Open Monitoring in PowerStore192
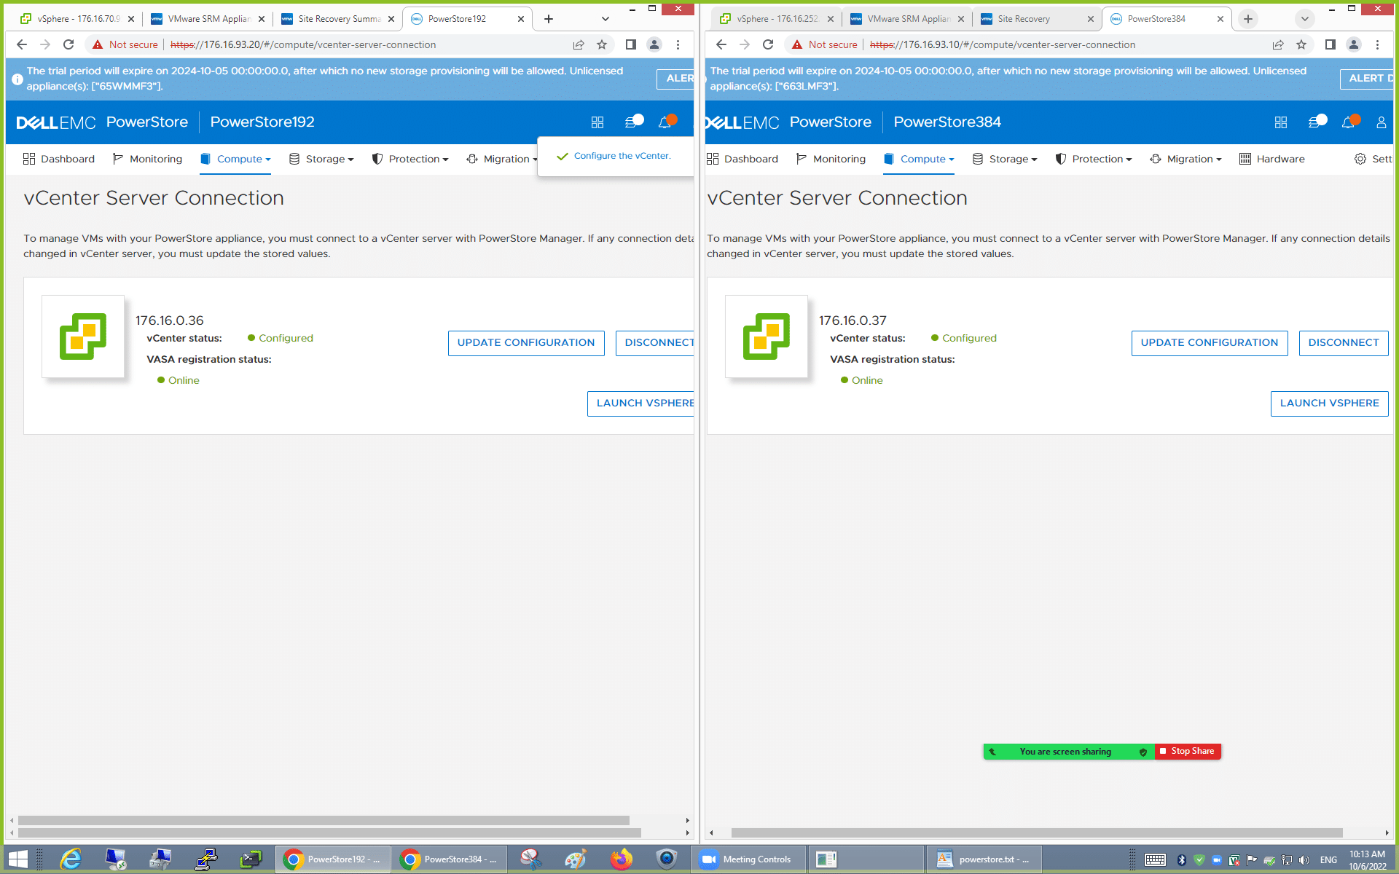The image size is (1399, 874). click(x=147, y=159)
